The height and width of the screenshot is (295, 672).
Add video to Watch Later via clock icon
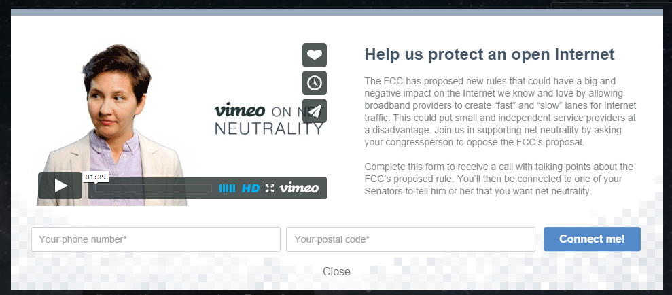(x=315, y=83)
